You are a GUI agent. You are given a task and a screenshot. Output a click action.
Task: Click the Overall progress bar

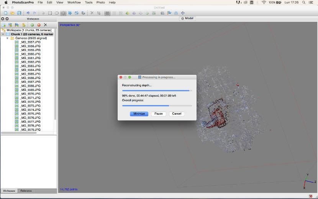157,105
